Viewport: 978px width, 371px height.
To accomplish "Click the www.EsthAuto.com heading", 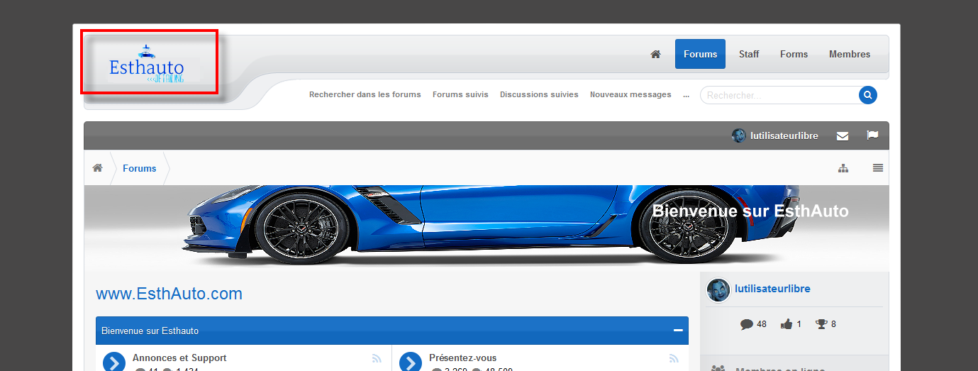I will 169,294.
